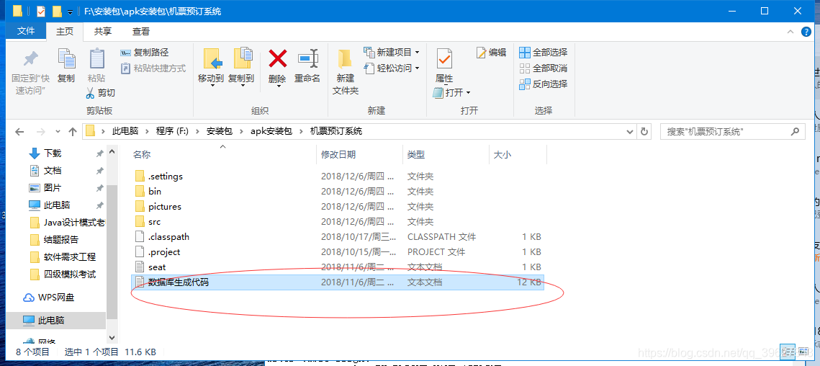This screenshot has width=820, height=366.
Task: Click the Pin to Quick access icon
Action: click(x=30, y=58)
